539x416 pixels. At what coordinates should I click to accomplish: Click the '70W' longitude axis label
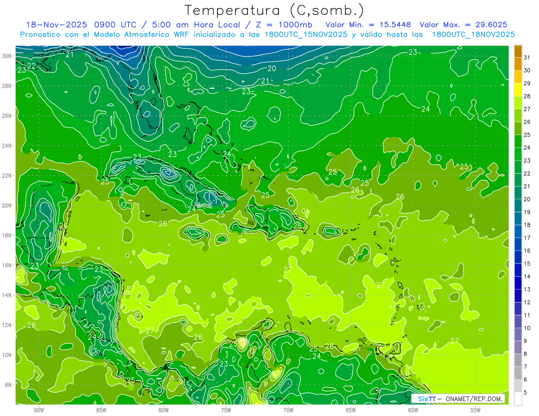coord(288,410)
